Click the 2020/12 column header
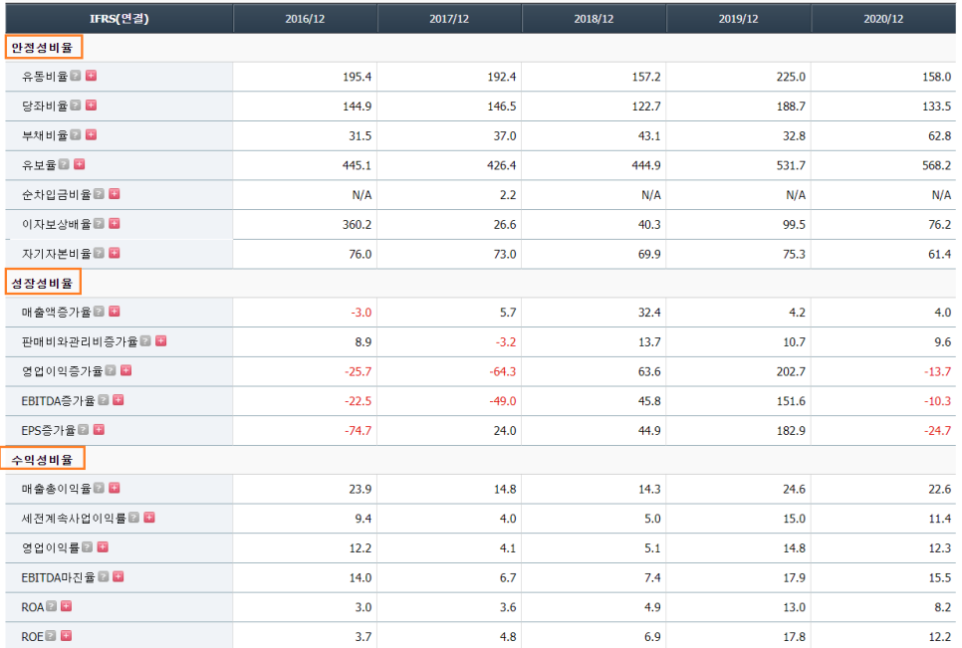Viewport: 962px width, 648px height. click(x=883, y=19)
